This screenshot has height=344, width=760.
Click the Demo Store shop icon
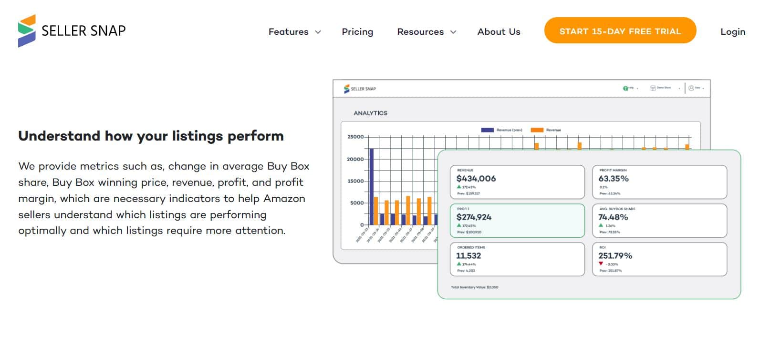[653, 88]
